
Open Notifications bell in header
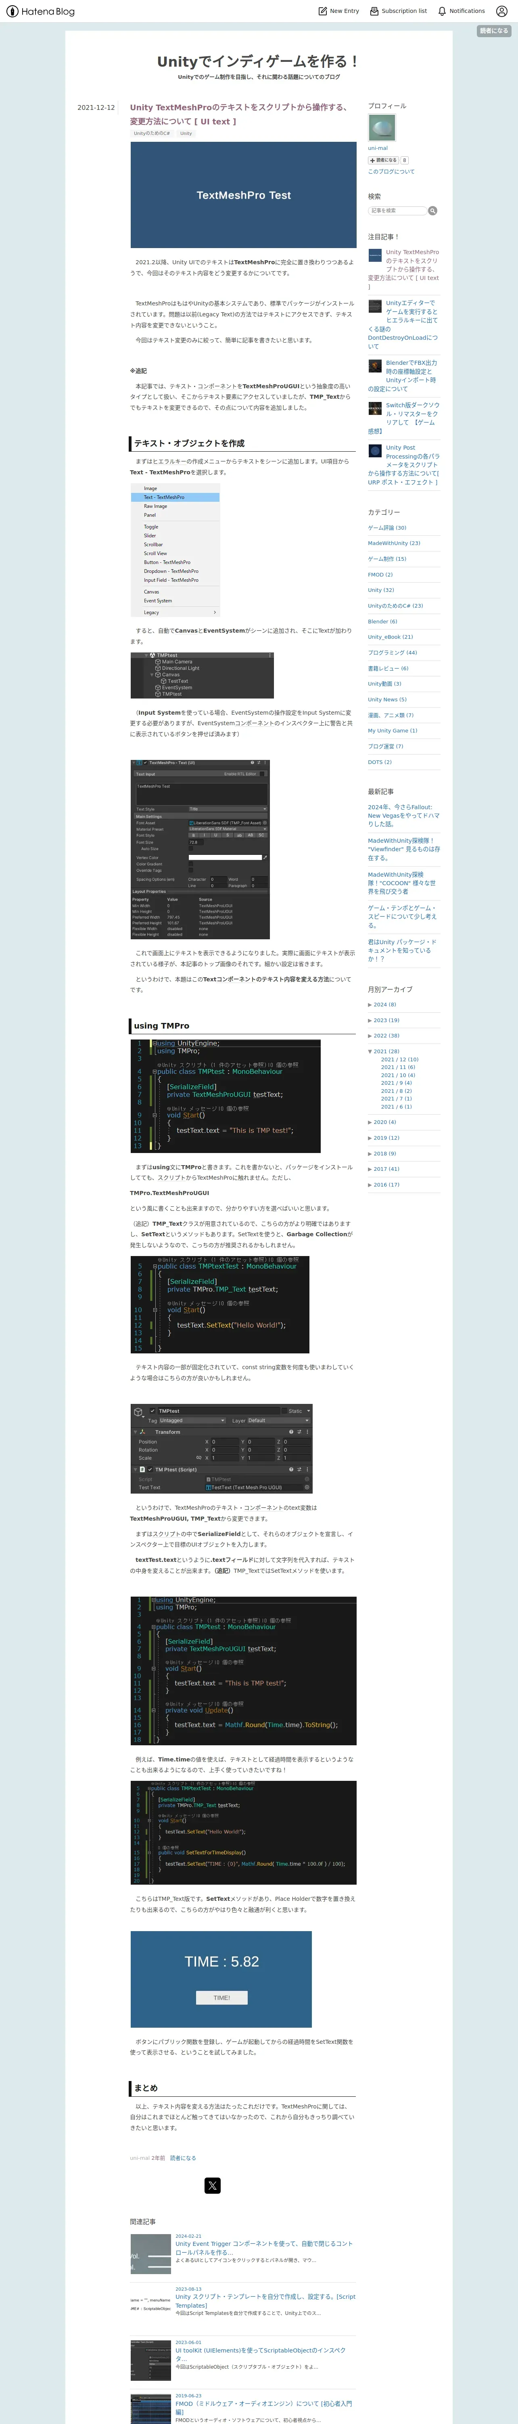[461, 11]
